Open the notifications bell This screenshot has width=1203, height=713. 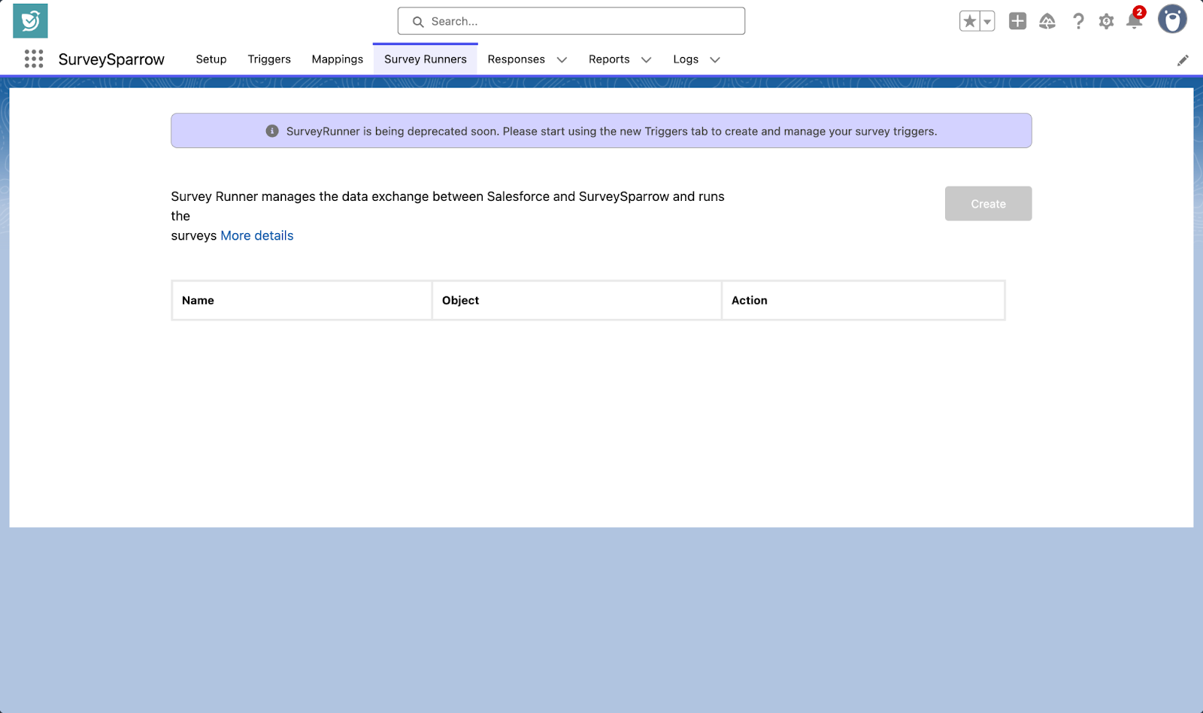[1134, 22]
